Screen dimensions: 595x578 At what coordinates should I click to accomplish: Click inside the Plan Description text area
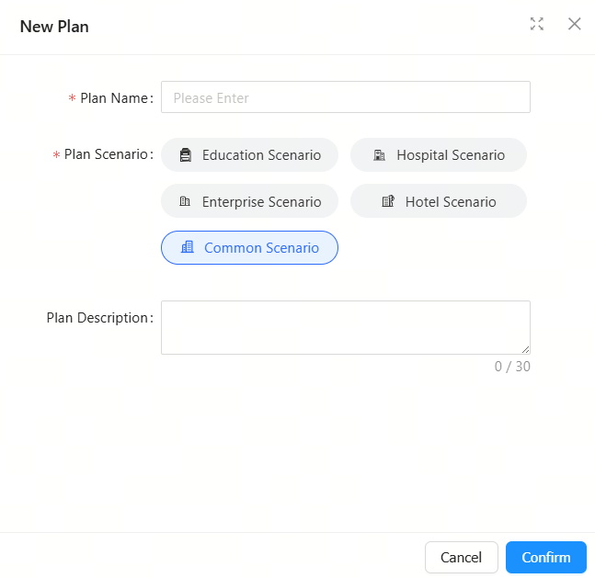346,328
